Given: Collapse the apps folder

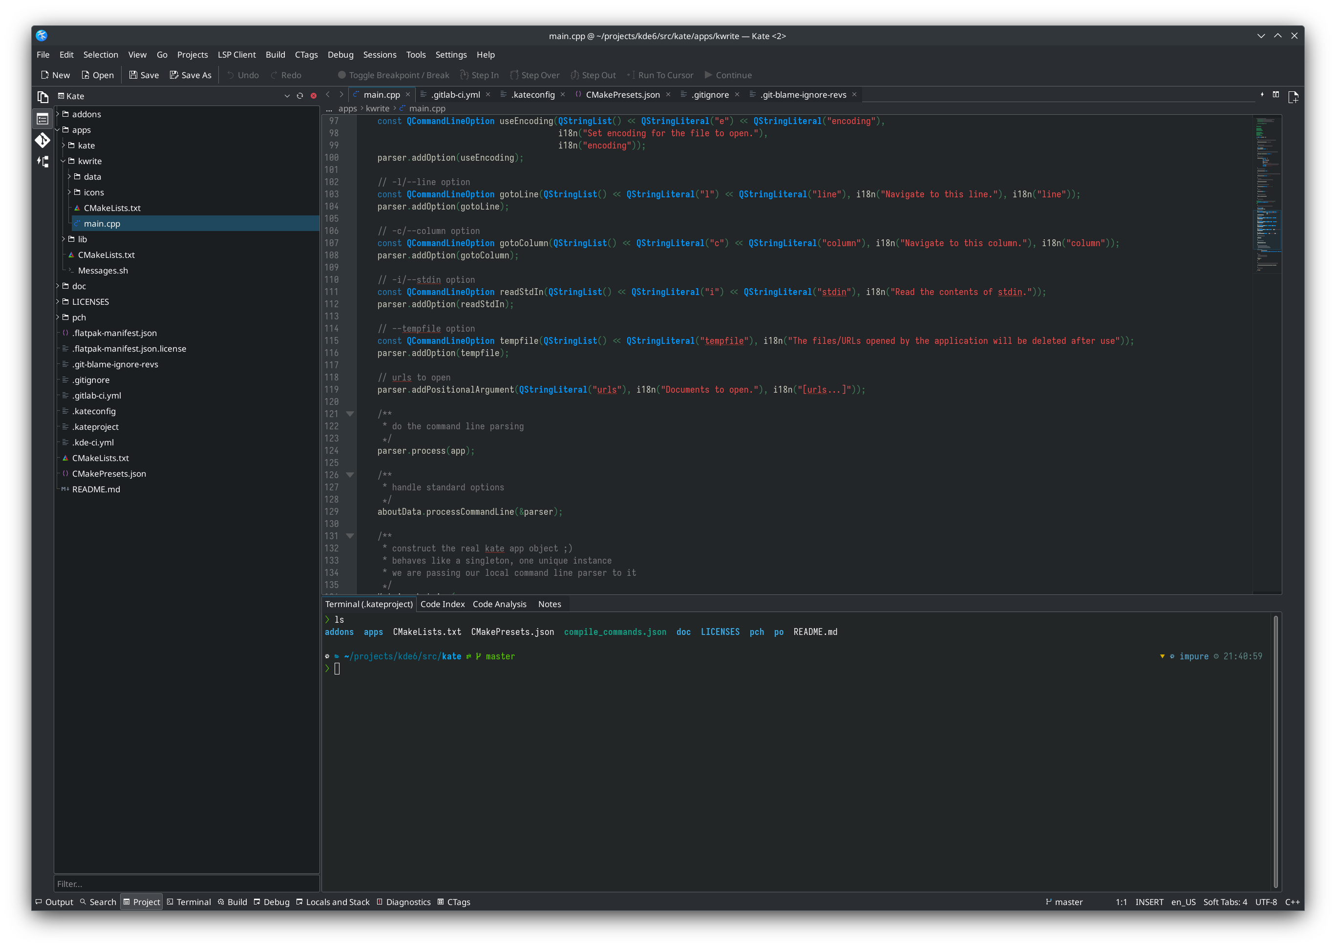Looking at the screenshot, I should (x=58, y=129).
